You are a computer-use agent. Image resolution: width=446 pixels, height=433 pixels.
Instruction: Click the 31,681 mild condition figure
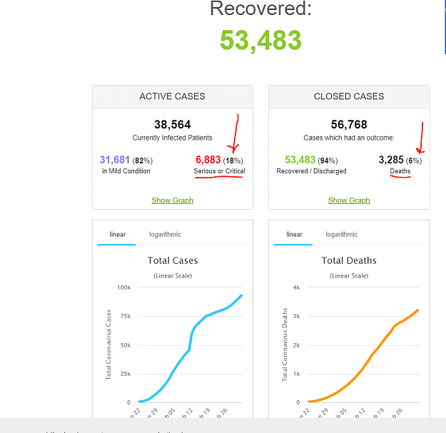(x=115, y=160)
